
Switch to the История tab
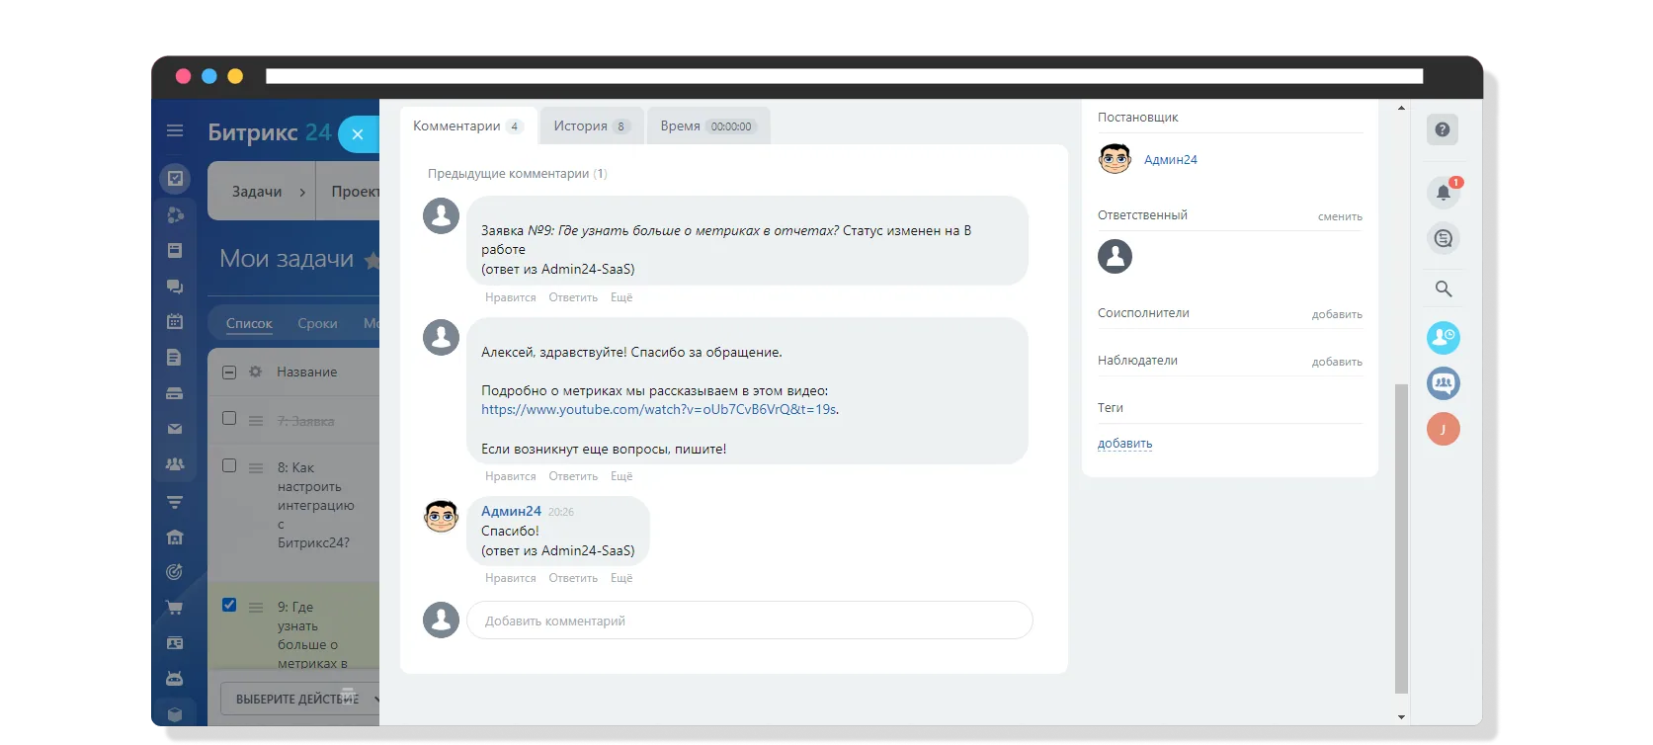(591, 126)
